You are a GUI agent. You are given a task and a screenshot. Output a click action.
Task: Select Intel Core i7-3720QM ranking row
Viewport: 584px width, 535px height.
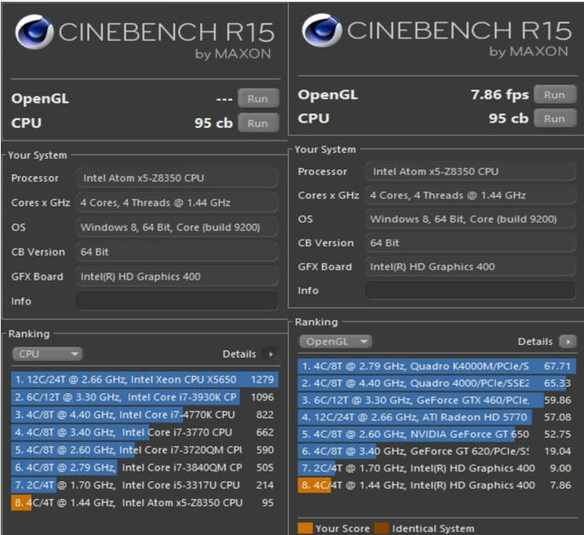click(145, 450)
